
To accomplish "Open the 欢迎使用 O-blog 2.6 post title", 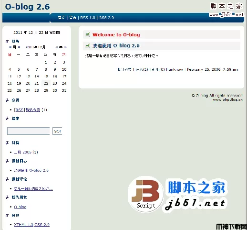I will click(x=116, y=46).
